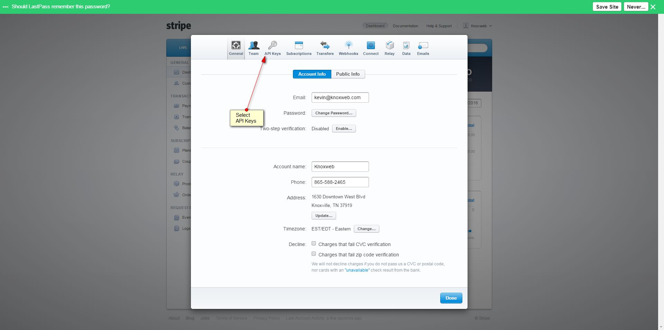
Task: Open the Documentation nav link
Action: point(405,26)
